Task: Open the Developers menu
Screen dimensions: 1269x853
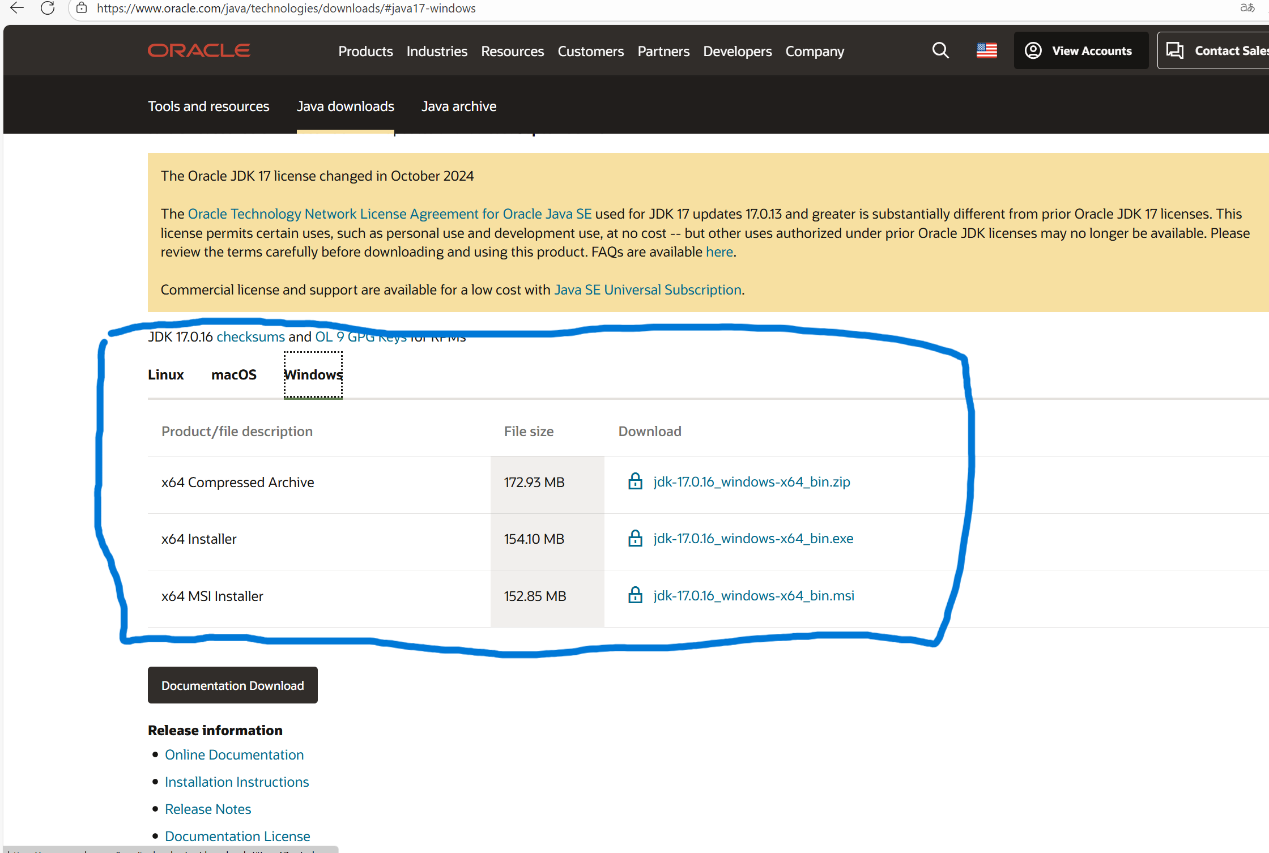Action: [738, 51]
